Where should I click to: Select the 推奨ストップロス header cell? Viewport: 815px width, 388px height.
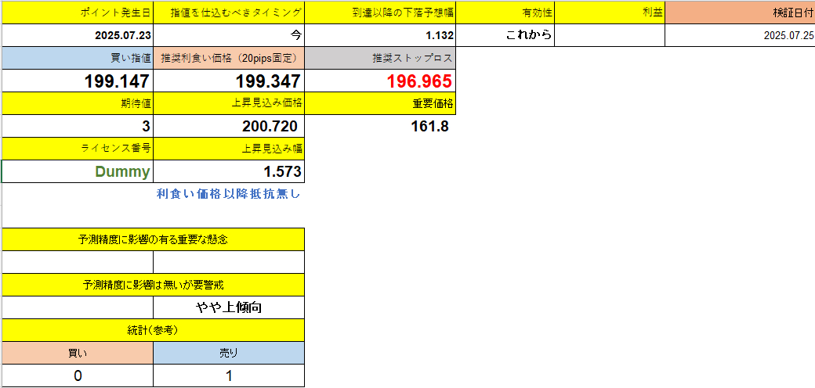[x=380, y=58]
